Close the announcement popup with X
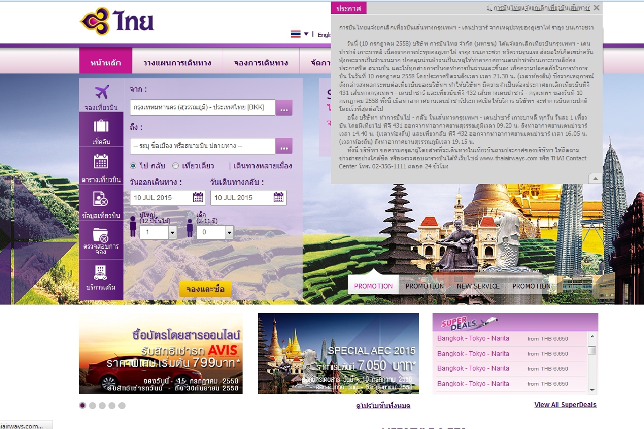 click(597, 8)
